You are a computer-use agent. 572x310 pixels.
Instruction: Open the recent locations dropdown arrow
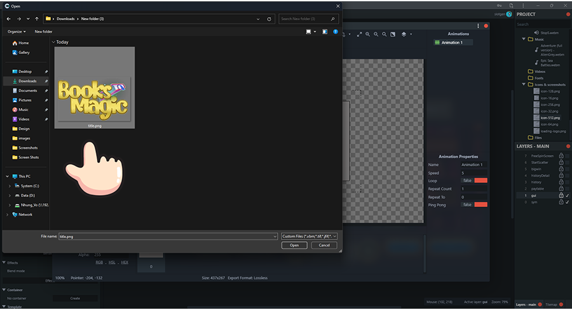point(28,19)
